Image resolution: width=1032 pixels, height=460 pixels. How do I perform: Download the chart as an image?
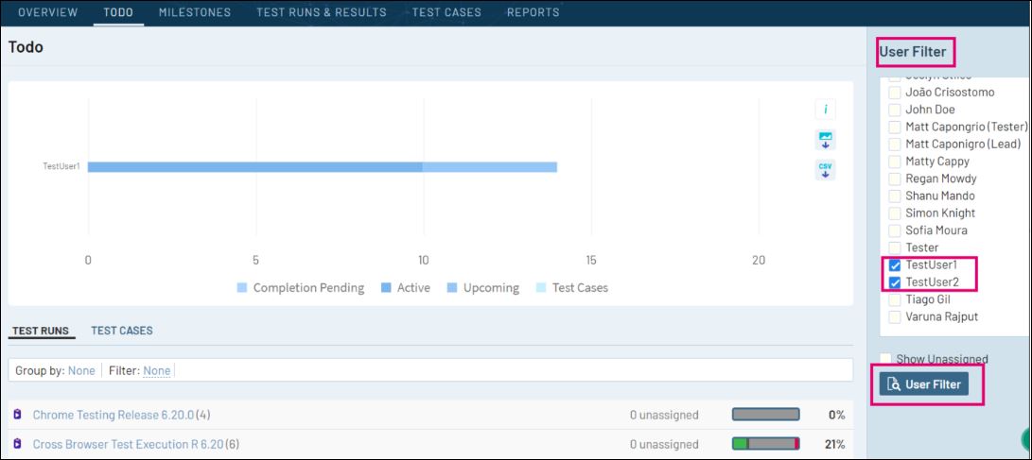[x=825, y=140]
